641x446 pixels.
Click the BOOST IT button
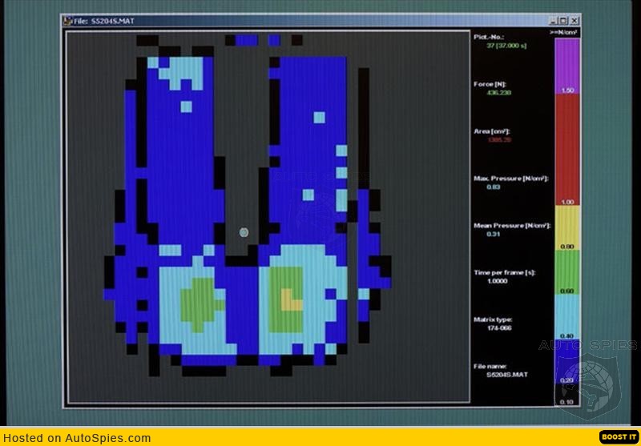[x=618, y=436]
